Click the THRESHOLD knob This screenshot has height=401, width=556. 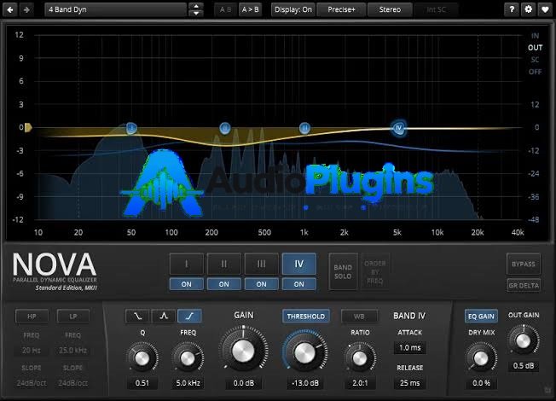tap(304, 352)
